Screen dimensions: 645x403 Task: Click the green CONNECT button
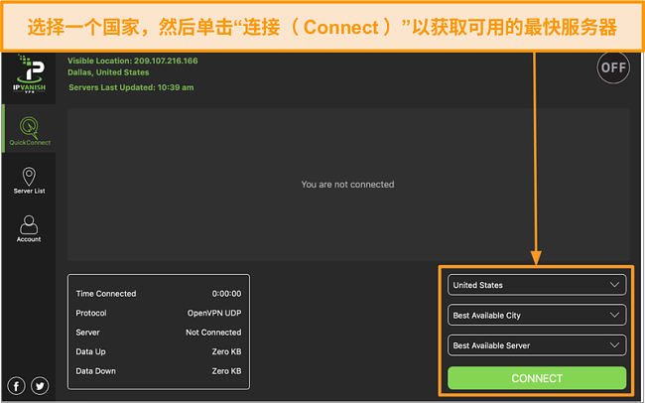point(537,378)
